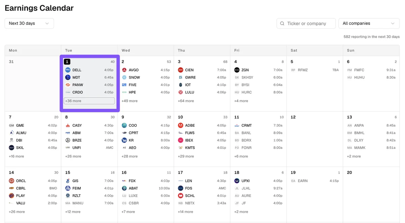
Task: Select day 12 calendar cell number
Action: (293, 117)
